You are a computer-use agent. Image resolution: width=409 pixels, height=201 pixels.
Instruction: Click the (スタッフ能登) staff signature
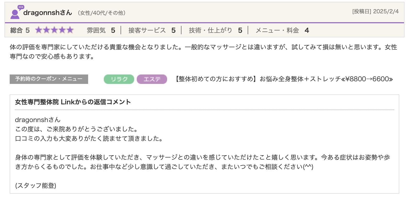36,186
